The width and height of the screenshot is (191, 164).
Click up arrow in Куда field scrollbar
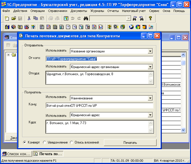click(x=151, y=123)
